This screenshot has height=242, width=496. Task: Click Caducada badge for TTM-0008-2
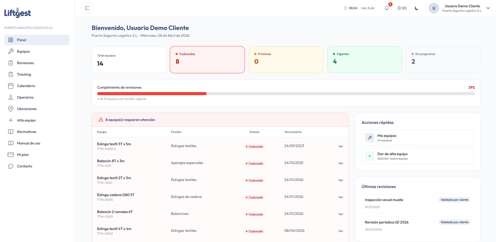tap(254, 147)
